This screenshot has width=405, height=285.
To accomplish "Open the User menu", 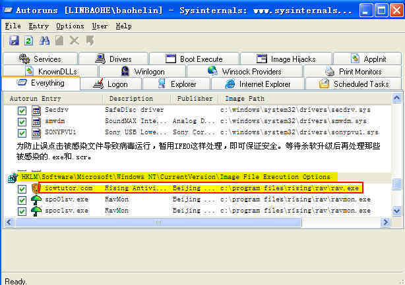I will point(100,26).
